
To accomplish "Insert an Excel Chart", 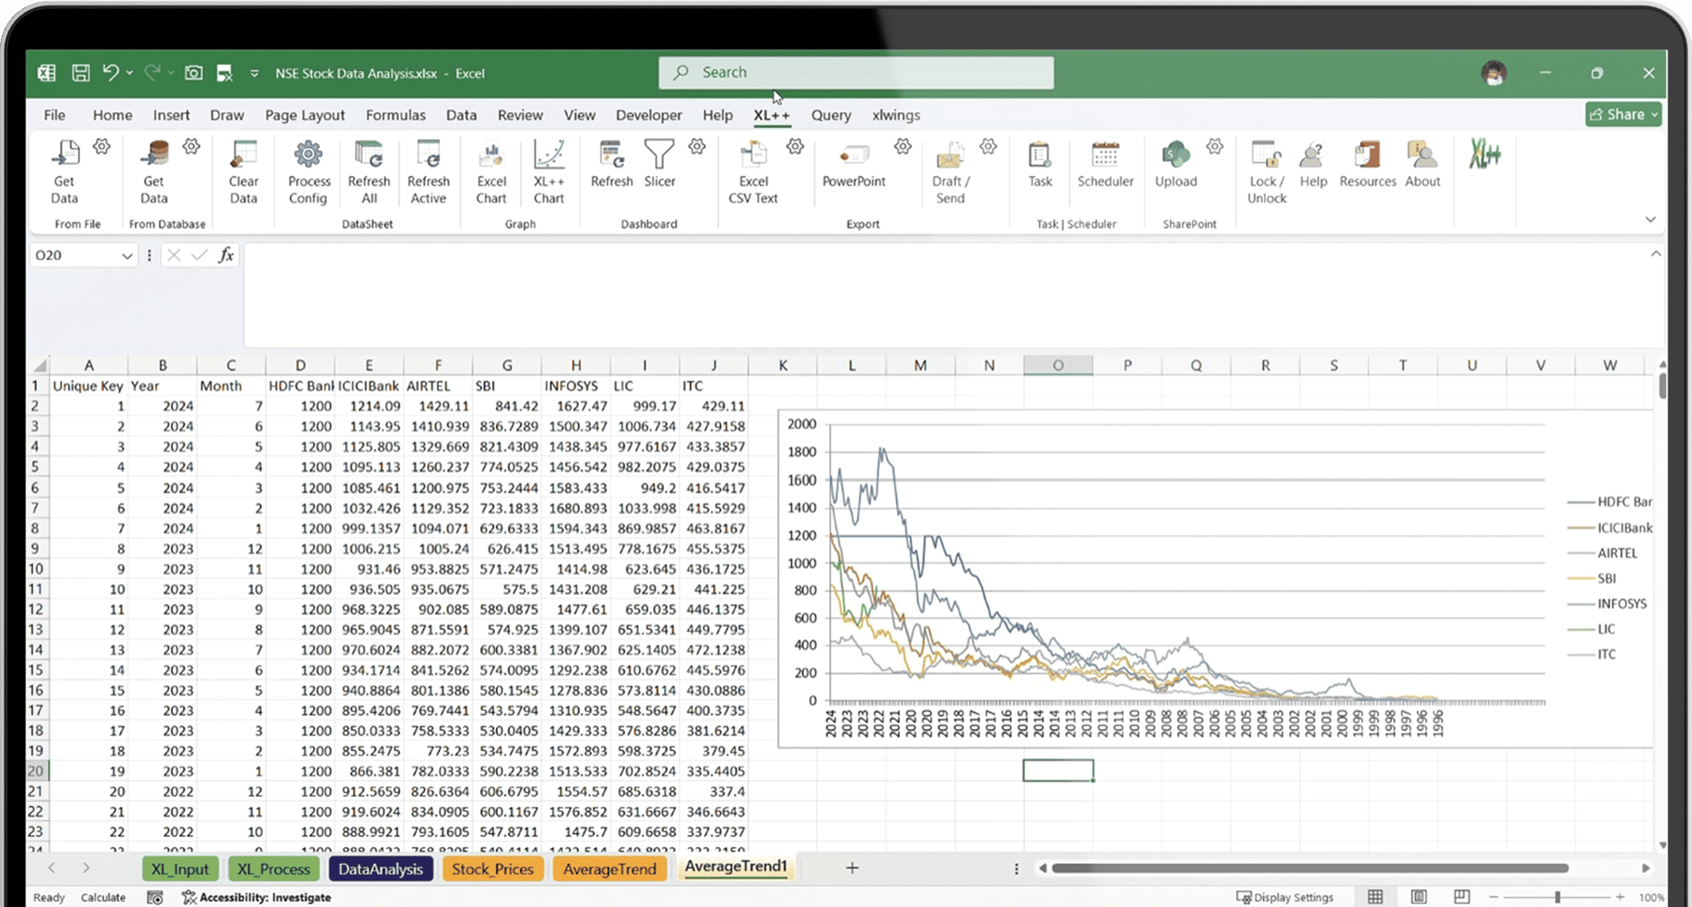I will coord(491,172).
